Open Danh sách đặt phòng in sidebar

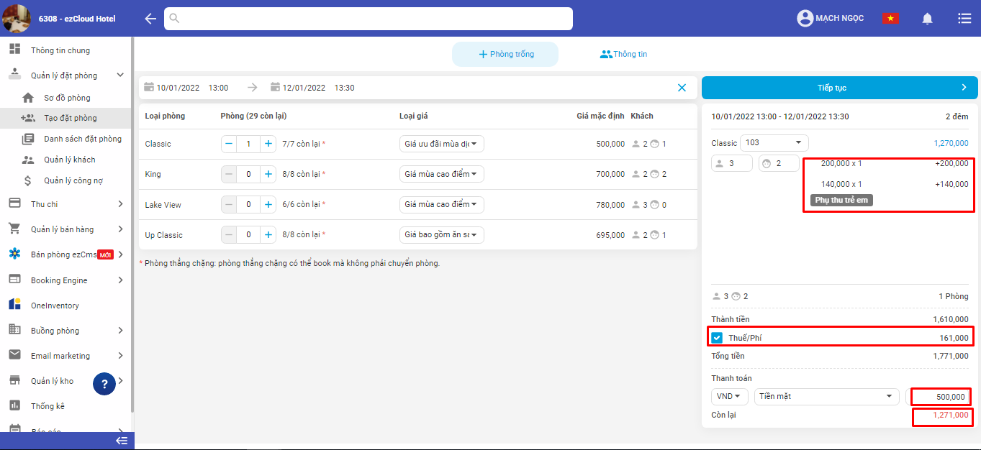click(82, 139)
